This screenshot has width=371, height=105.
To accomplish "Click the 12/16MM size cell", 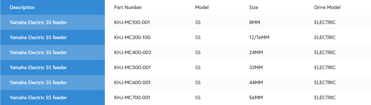I will tap(259, 38).
